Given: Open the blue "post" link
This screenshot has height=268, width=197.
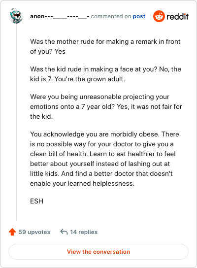Looking at the screenshot, I should click(x=139, y=16).
